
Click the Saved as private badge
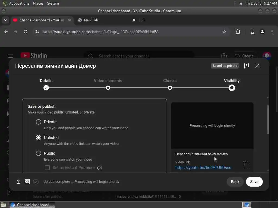225,66
